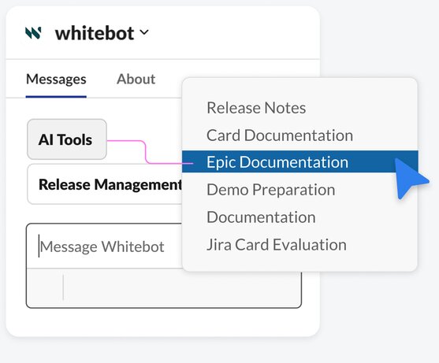This screenshot has height=363, width=439.
Task: Open the About tab
Action: click(136, 80)
